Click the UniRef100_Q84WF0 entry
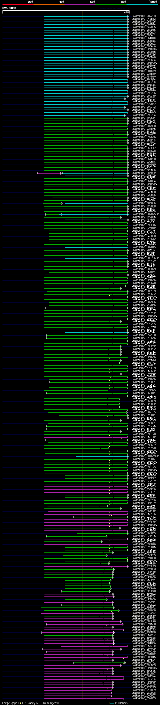The width and height of the screenshot is (160, 705). point(143,643)
